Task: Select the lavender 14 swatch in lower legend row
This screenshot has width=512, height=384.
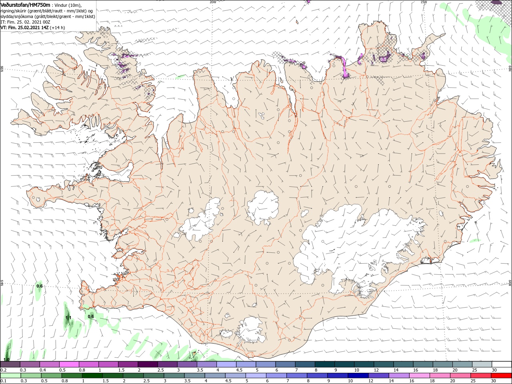Action: click(399, 376)
